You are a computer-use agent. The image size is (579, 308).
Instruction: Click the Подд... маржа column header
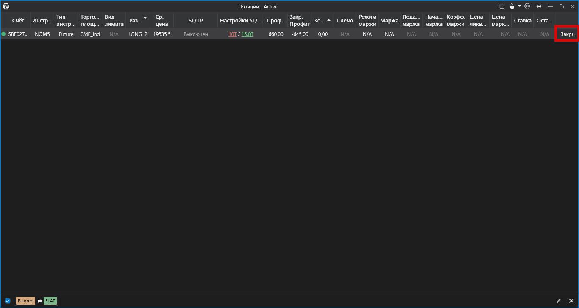[411, 20]
